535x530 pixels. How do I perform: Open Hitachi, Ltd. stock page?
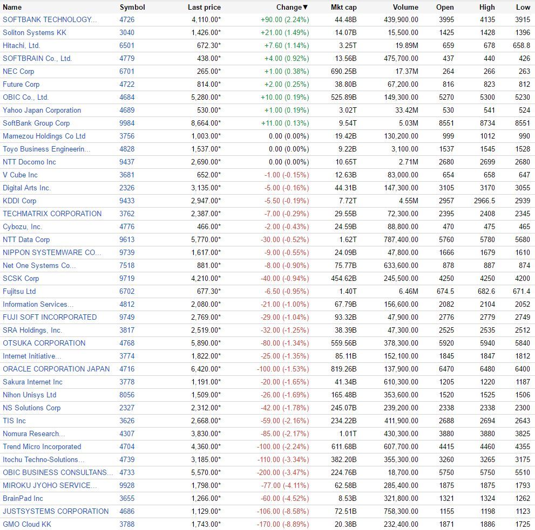[x=21, y=46]
